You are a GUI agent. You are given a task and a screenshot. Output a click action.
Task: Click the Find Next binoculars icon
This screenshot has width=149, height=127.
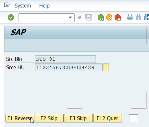point(147,17)
